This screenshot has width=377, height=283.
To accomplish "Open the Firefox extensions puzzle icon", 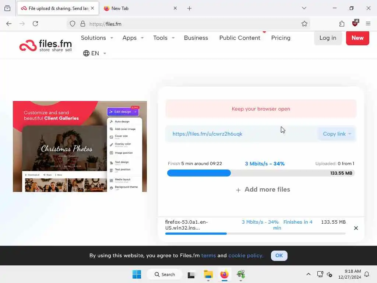I will (342, 24).
